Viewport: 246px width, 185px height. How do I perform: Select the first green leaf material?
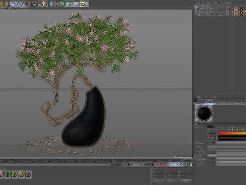coord(7,174)
